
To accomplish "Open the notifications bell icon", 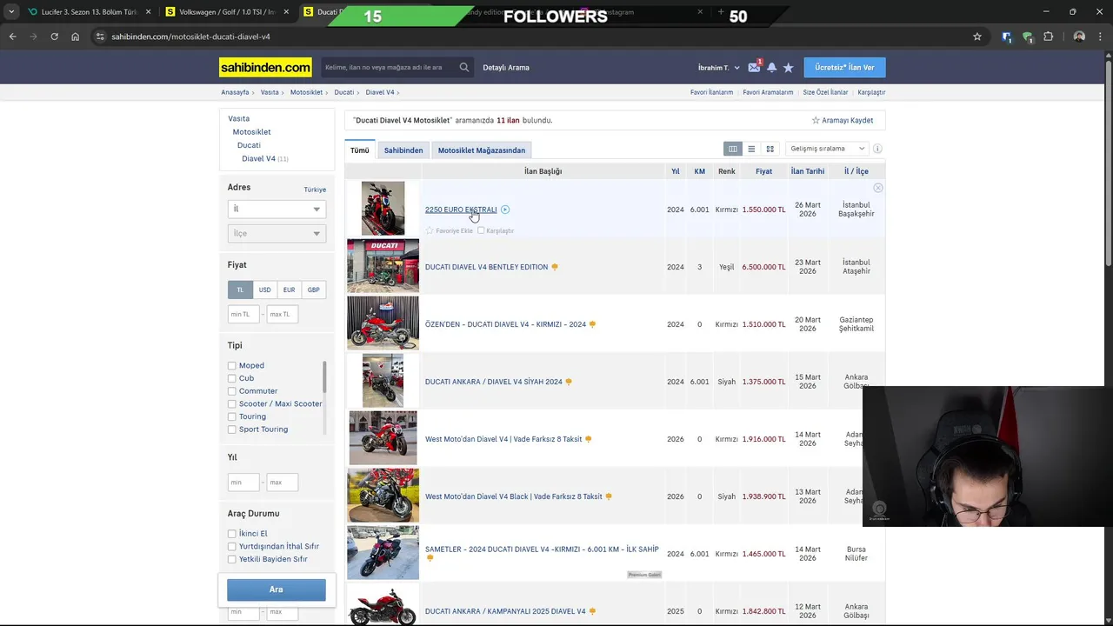I will (771, 67).
